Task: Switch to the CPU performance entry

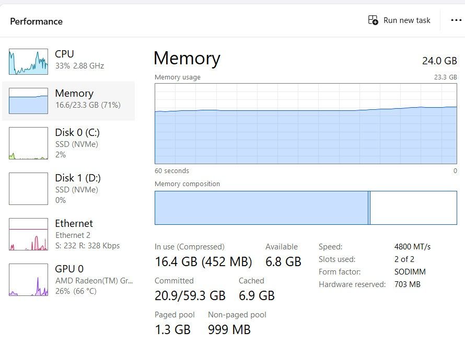Action: coord(68,62)
